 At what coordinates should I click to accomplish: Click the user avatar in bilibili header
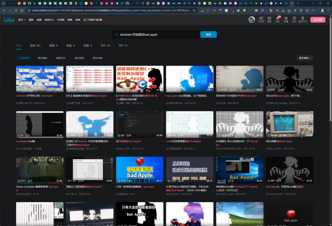pos(252,20)
